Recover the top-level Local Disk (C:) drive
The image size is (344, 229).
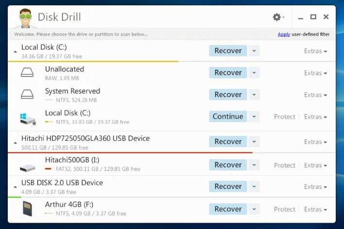click(x=228, y=51)
